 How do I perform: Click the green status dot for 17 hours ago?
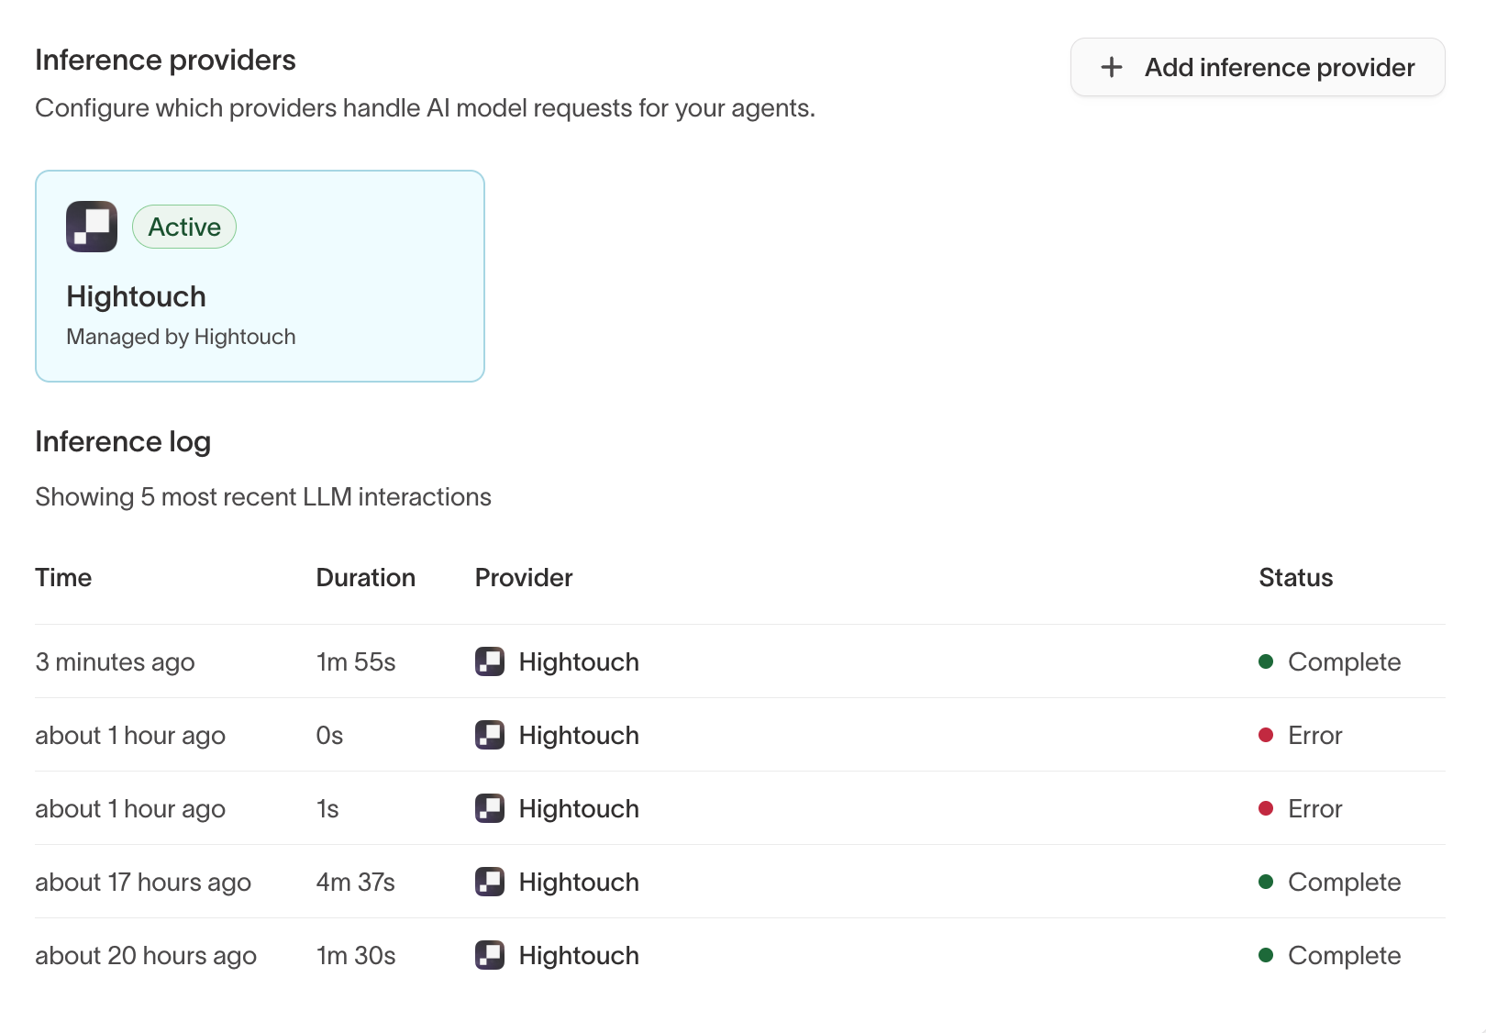point(1266,882)
